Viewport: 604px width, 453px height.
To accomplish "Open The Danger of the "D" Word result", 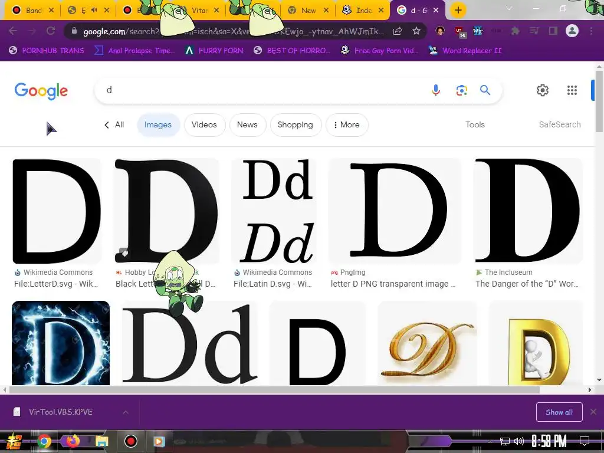I will (x=527, y=284).
